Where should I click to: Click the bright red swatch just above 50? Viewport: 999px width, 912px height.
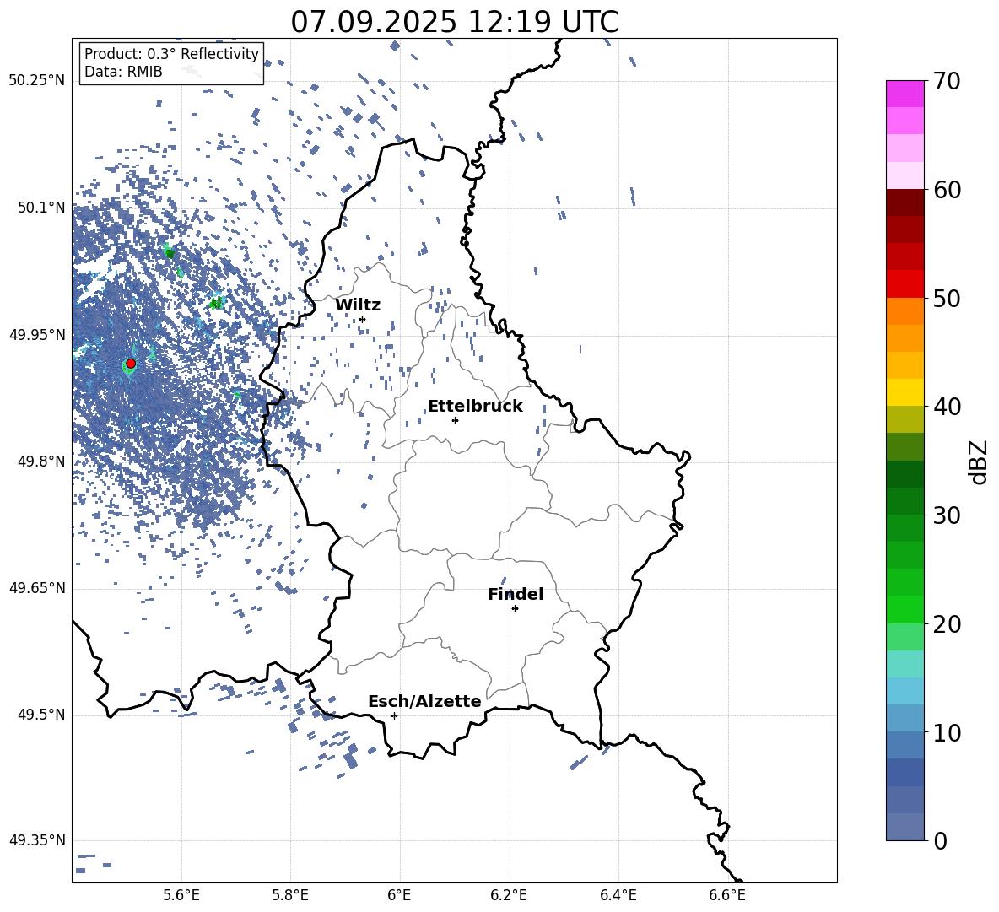904,284
